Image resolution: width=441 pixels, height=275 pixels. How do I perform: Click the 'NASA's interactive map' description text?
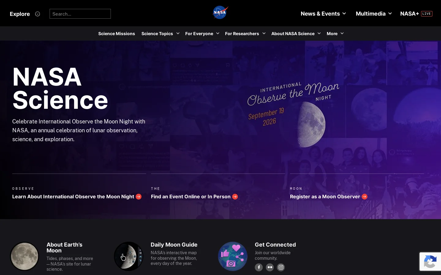(x=174, y=258)
